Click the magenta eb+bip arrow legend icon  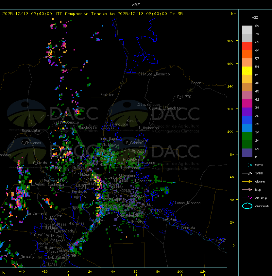pos(247,198)
